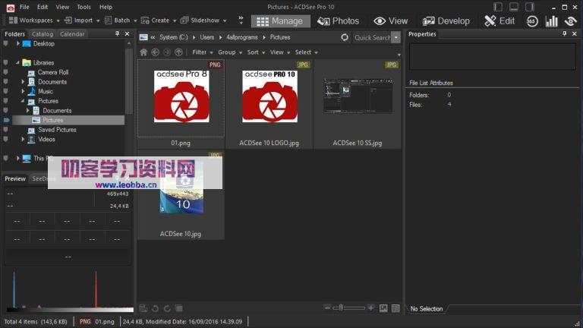Open the Tools menu
The height and width of the screenshot is (328, 583).
coord(84,7)
